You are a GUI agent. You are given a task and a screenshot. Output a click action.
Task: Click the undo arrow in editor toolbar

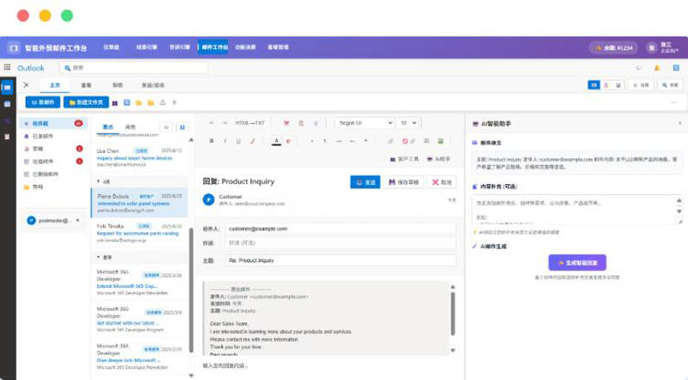click(x=212, y=123)
